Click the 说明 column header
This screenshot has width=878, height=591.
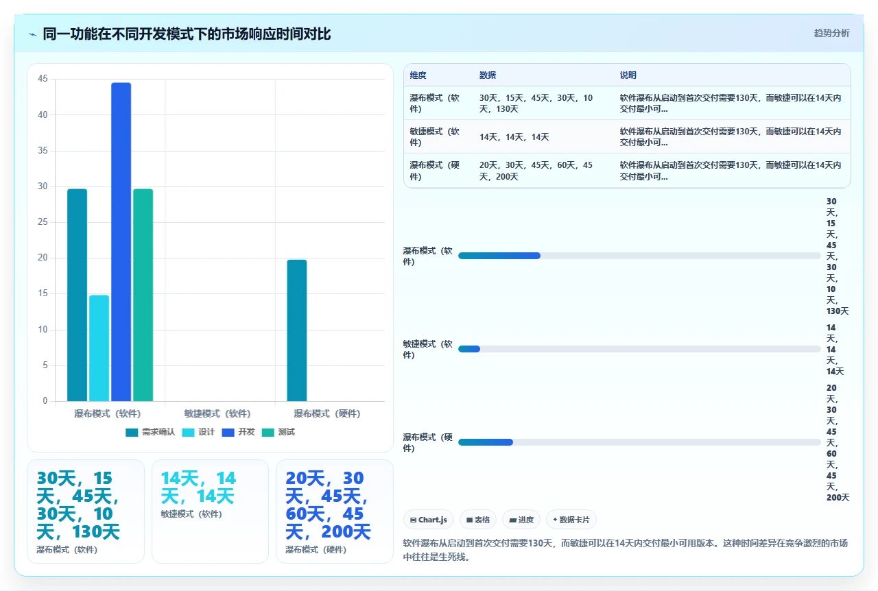[628, 75]
